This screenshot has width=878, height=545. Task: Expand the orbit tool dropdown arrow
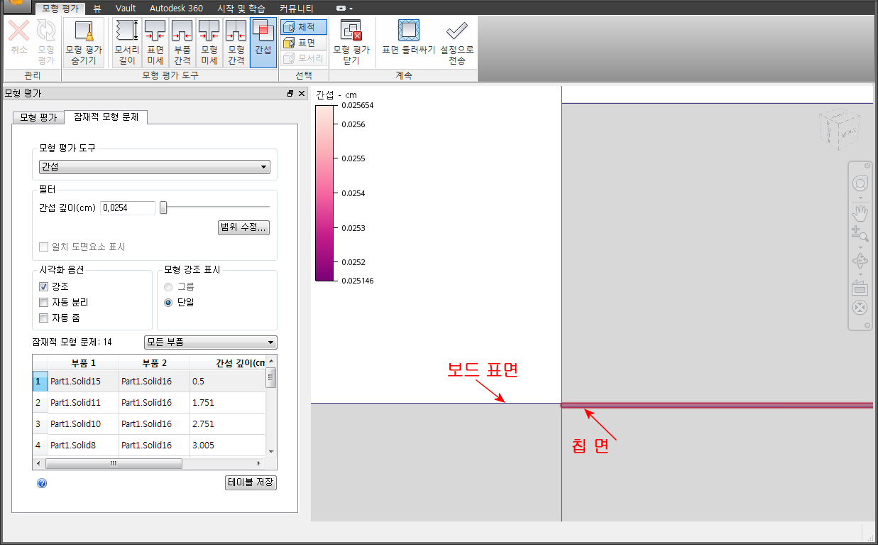tap(860, 274)
